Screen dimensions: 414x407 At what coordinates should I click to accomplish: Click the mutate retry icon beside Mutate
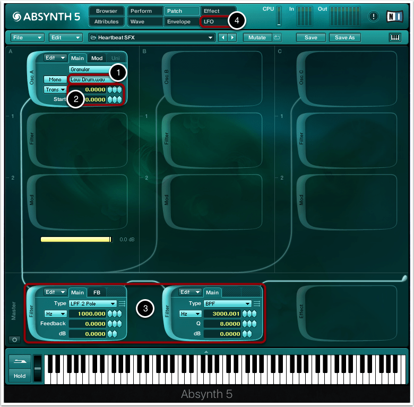pyautogui.click(x=277, y=38)
